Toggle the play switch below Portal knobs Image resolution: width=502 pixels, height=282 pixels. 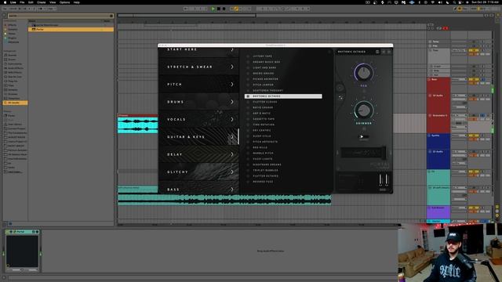tap(363, 136)
